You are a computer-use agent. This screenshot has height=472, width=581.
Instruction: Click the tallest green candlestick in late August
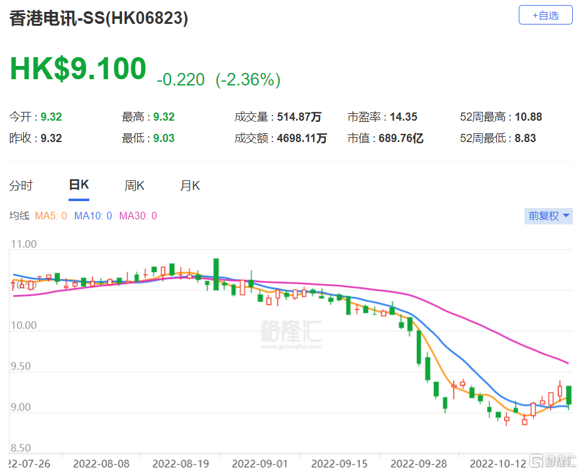click(x=216, y=274)
